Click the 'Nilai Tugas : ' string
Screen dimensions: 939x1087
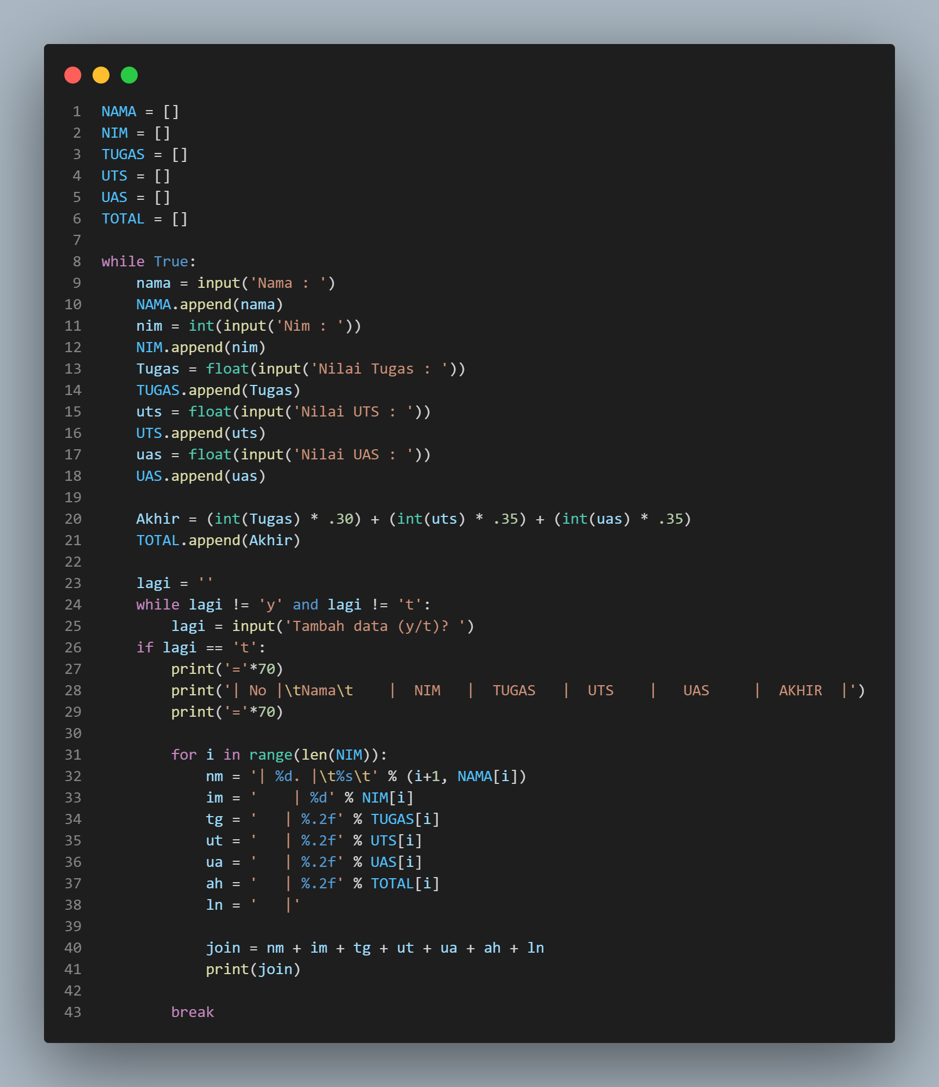click(x=379, y=369)
